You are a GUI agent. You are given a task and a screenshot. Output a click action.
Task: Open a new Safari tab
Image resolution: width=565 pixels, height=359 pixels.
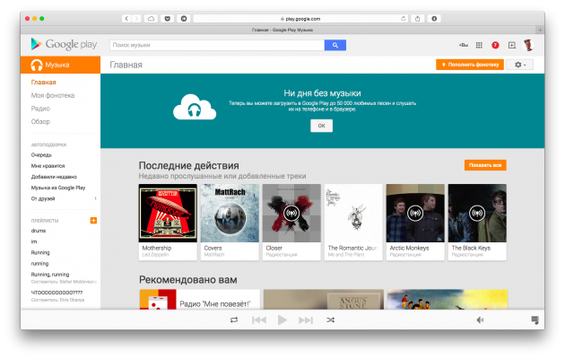click(x=540, y=30)
